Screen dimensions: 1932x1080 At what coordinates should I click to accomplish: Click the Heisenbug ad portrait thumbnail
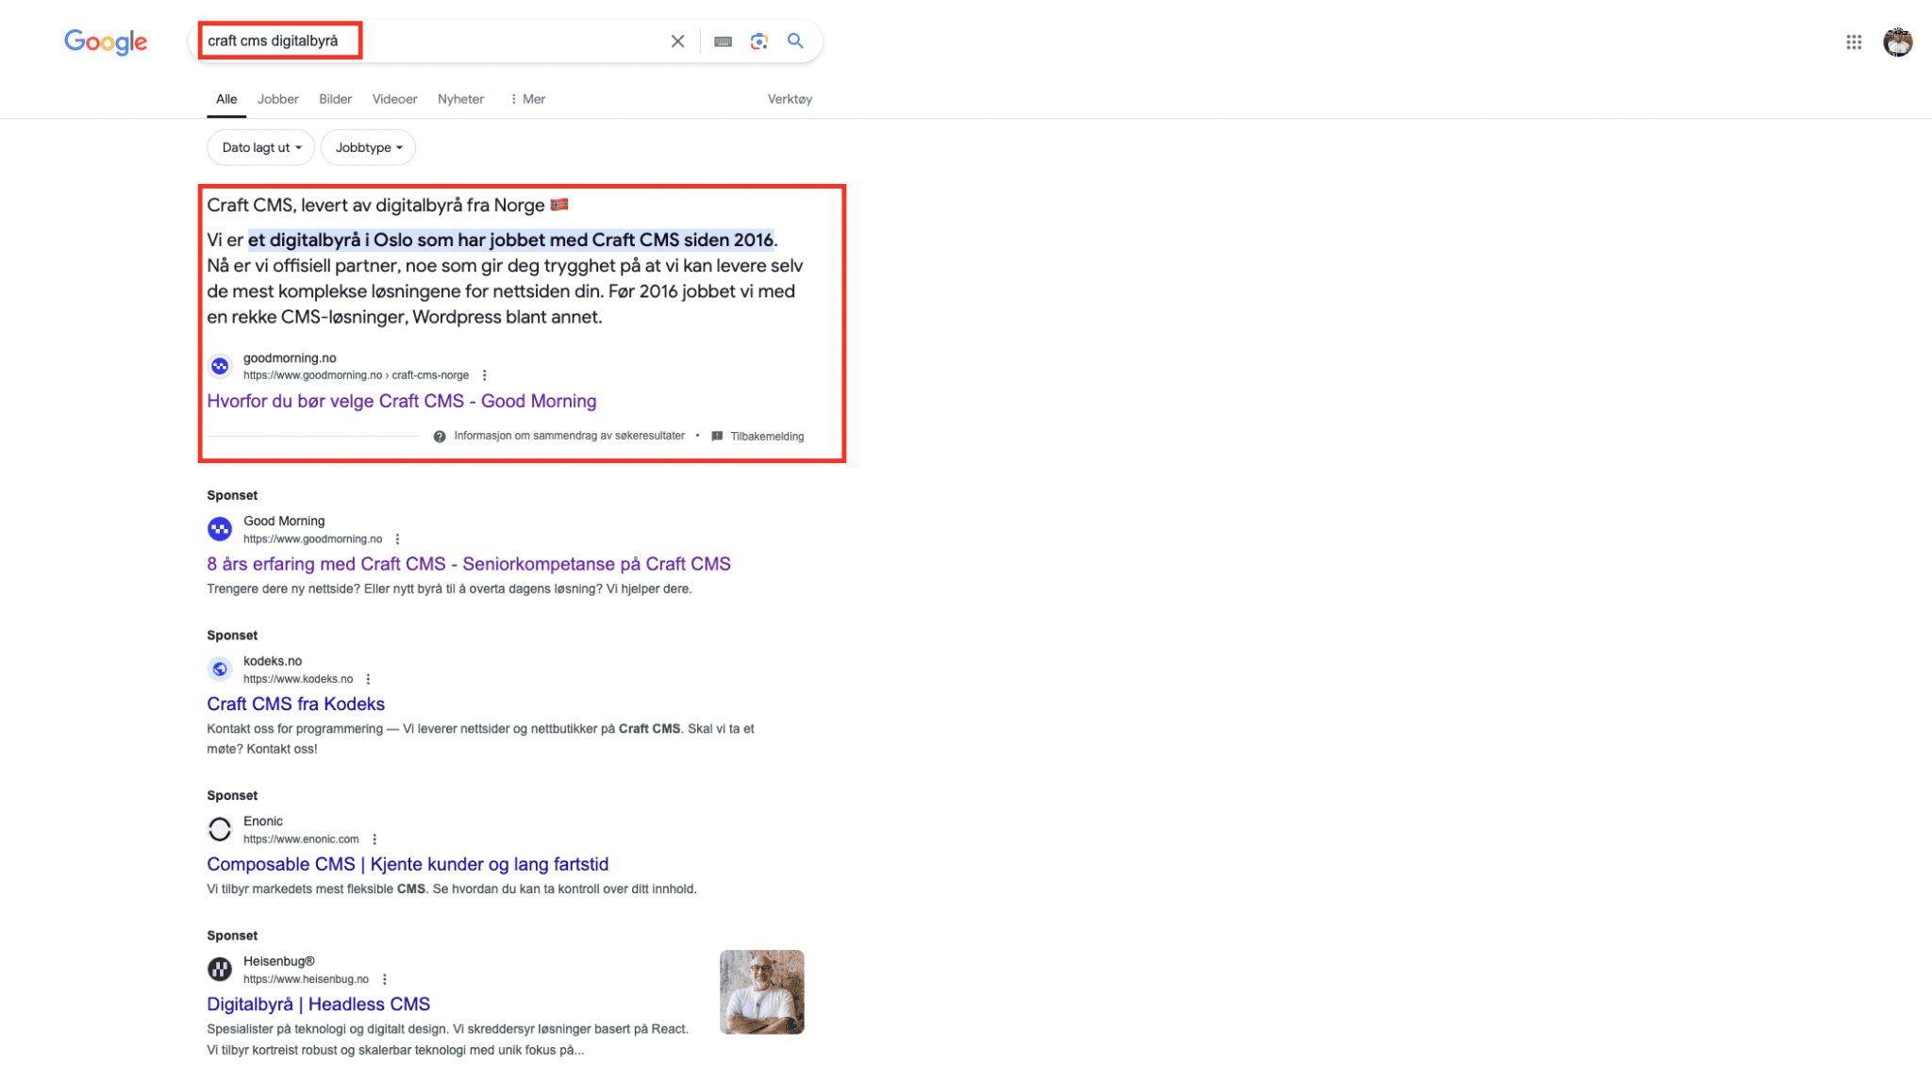point(762,992)
